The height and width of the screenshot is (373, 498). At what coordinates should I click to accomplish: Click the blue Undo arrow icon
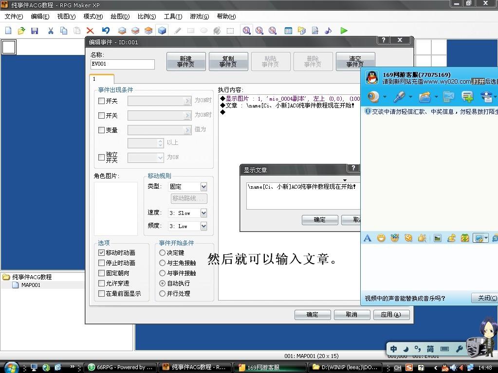tap(106, 31)
